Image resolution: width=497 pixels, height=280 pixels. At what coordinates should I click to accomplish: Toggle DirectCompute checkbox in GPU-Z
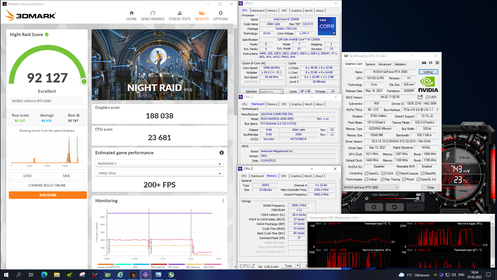click(398, 173)
